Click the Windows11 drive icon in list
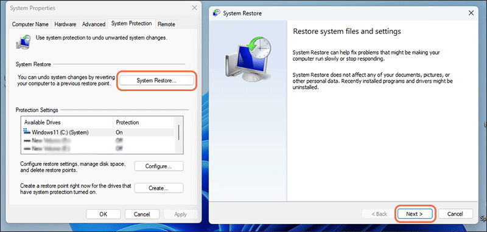This screenshot has height=232, width=487. click(x=27, y=132)
